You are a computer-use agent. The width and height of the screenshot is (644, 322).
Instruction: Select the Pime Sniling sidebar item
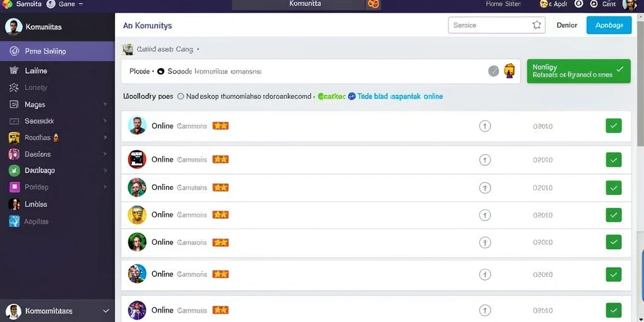point(57,52)
